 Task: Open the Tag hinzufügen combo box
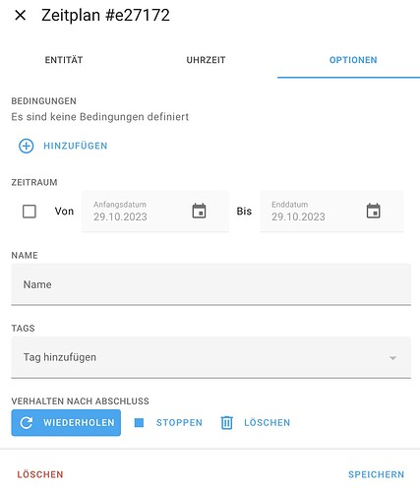point(210,357)
